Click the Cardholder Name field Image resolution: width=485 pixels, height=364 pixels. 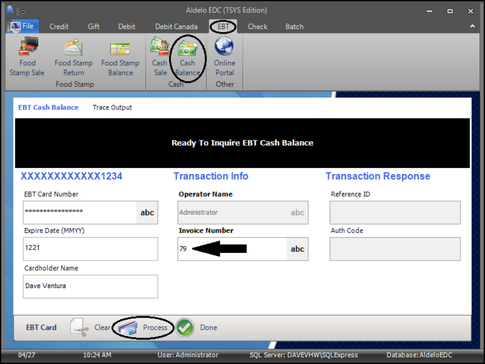pos(90,286)
